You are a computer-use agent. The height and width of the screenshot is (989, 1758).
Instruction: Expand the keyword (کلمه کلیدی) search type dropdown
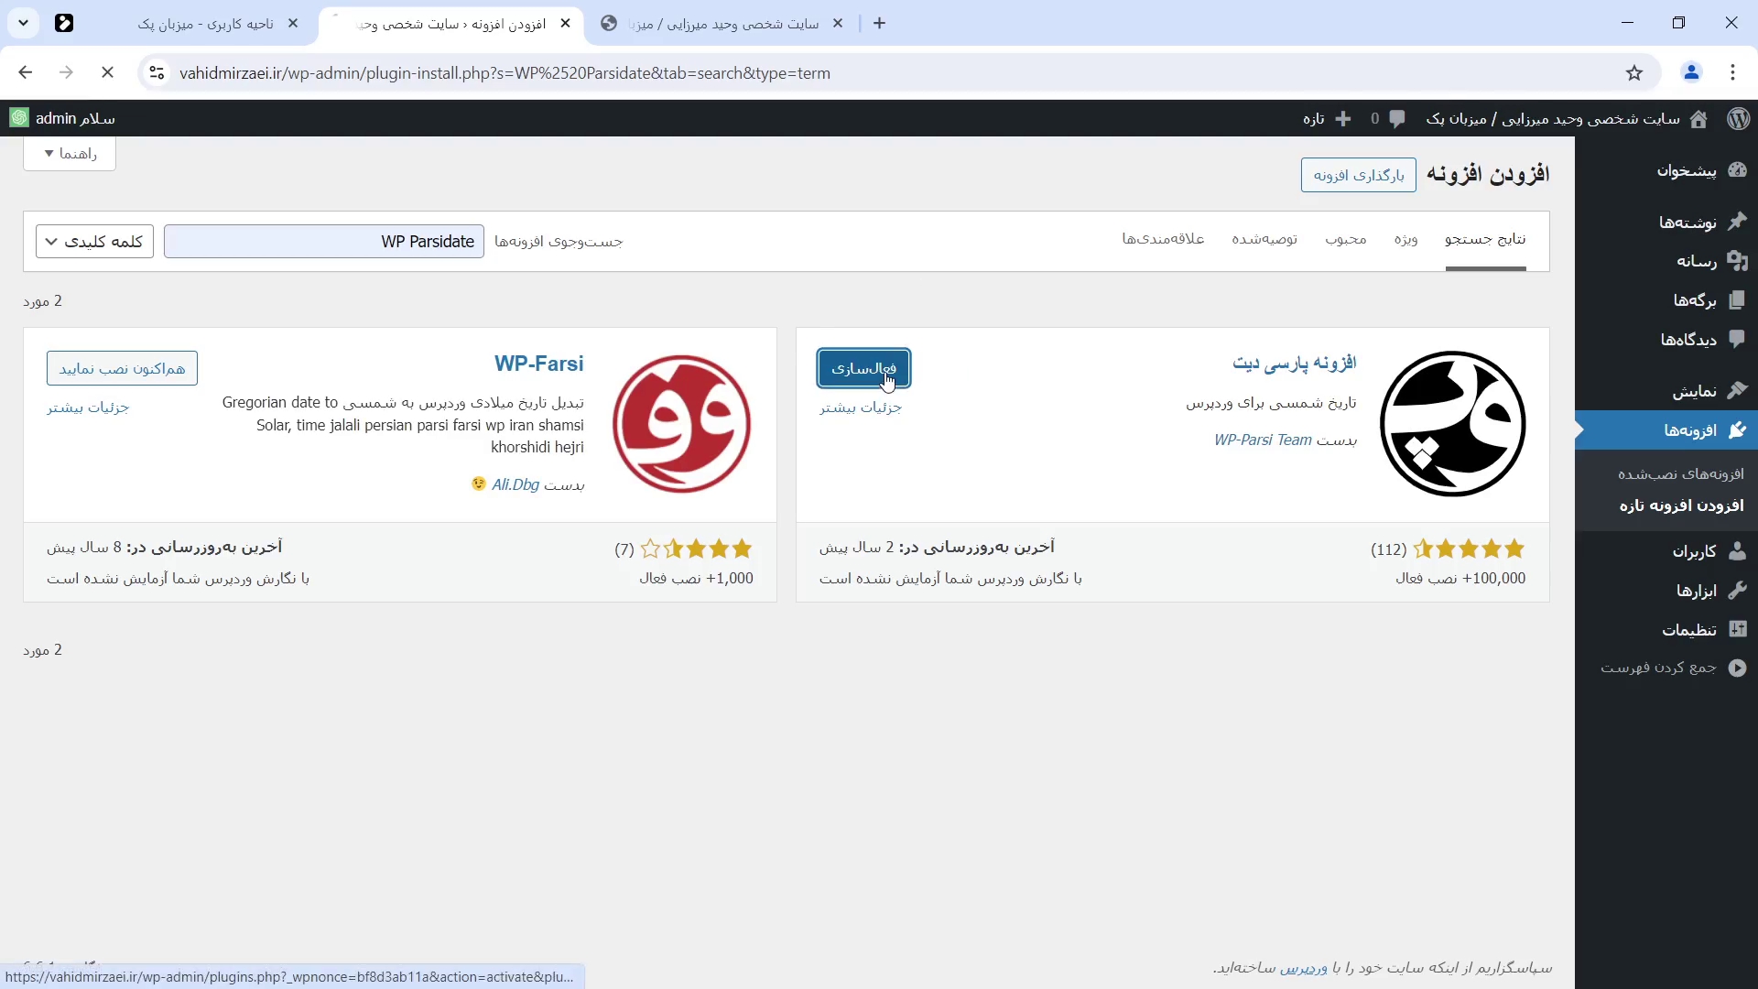pos(94,242)
